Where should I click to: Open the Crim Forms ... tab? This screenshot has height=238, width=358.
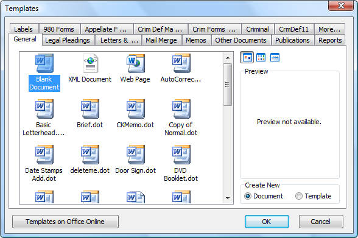[x=214, y=29]
